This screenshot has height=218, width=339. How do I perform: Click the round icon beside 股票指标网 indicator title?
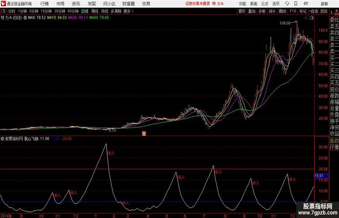[2, 139]
